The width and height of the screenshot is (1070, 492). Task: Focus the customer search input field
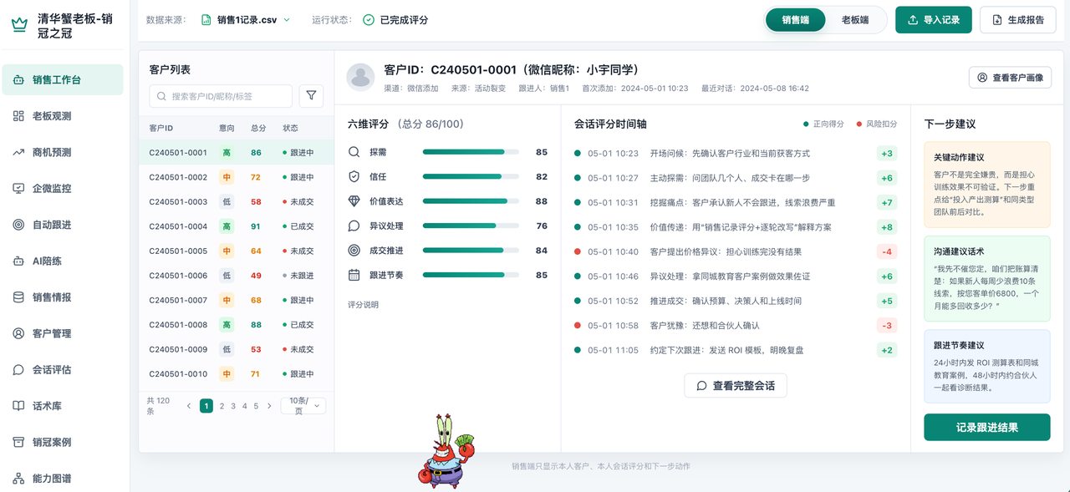221,96
